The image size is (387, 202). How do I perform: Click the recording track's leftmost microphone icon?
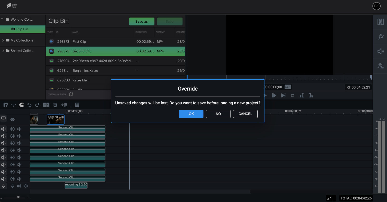(x=4, y=186)
